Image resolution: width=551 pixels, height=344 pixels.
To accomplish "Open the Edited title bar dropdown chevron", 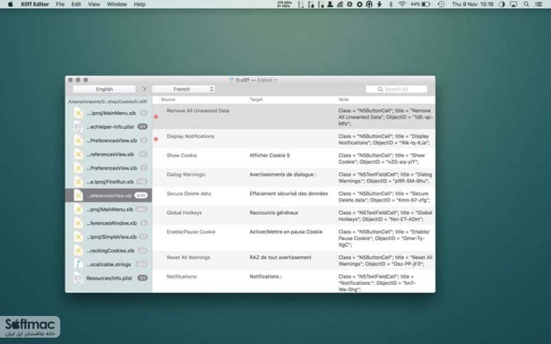I will pyautogui.click(x=275, y=80).
